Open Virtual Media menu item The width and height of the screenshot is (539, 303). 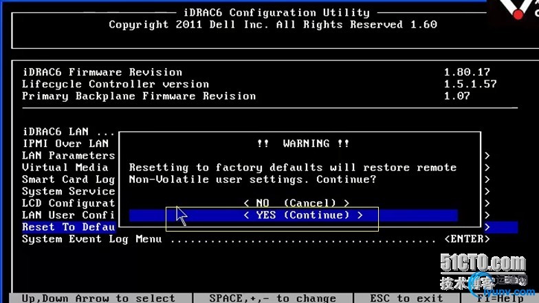65,168
